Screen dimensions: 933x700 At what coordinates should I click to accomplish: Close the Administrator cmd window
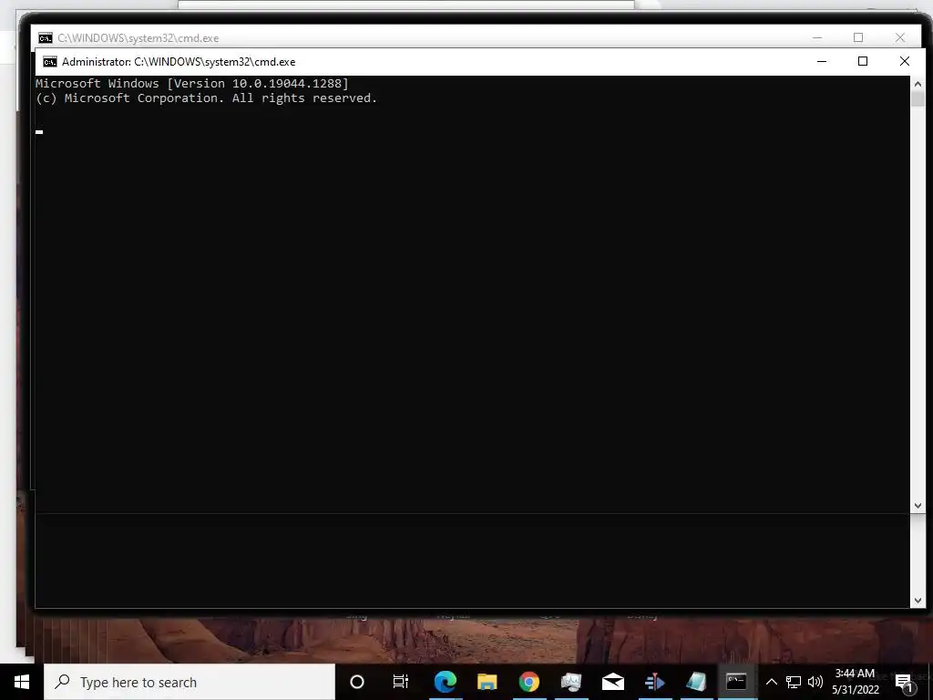pyautogui.click(x=905, y=61)
